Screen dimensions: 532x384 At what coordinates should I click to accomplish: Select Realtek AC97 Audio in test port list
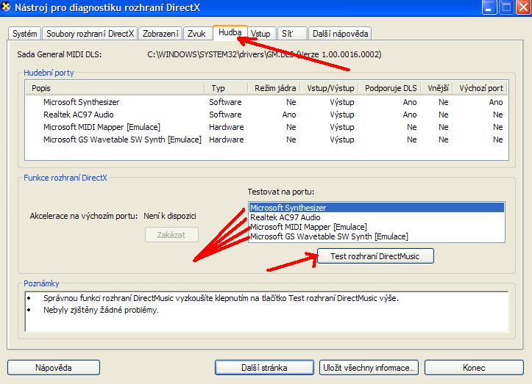tap(287, 217)
